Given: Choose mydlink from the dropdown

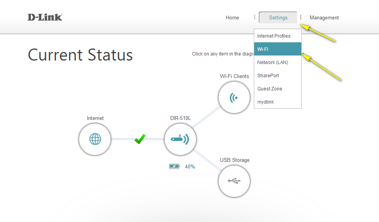Looking at the screenshot, I should click(x=278, y=102).
